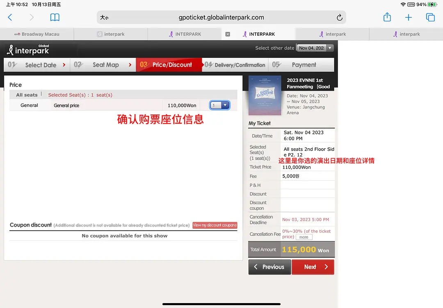Click the 110,000Won General price amount

pos(182,106)
